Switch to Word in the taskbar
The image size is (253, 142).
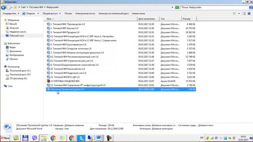(x=98, y=138)
